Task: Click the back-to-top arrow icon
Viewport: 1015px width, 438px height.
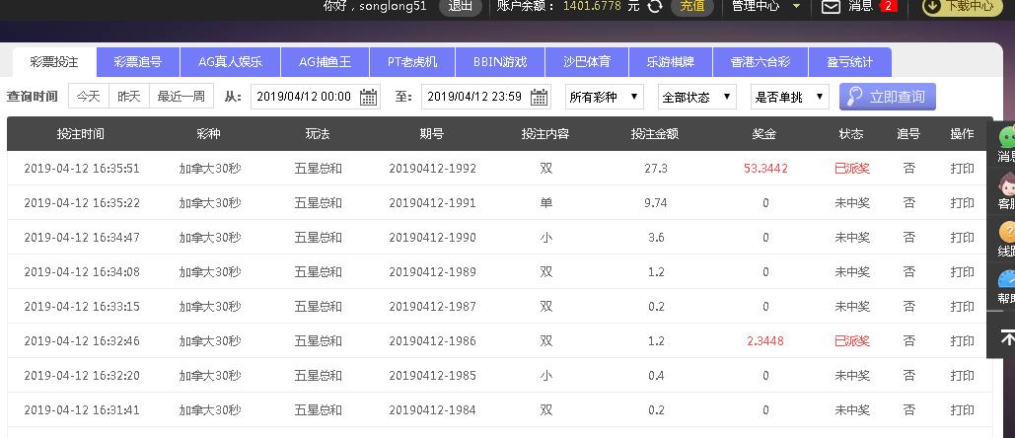Action: (1007, 337)
